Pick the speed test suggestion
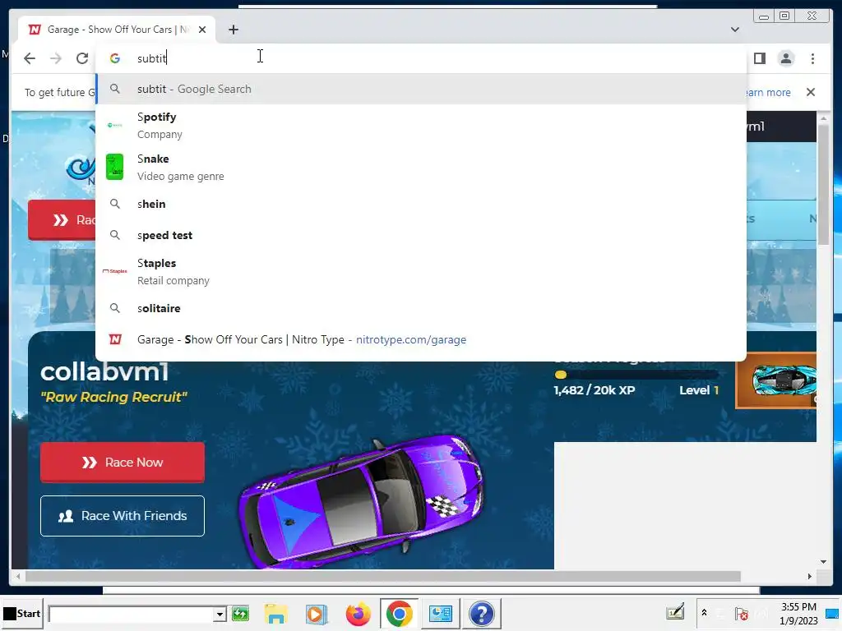 420,235
